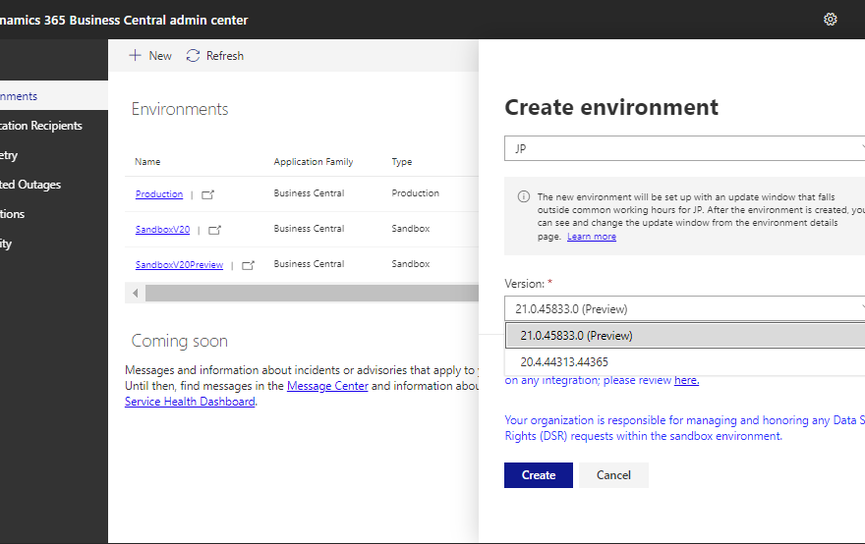This screenshot has width=865, height=544.
Task: Open the SandboxV20 environment link
Action: point(163,229)
